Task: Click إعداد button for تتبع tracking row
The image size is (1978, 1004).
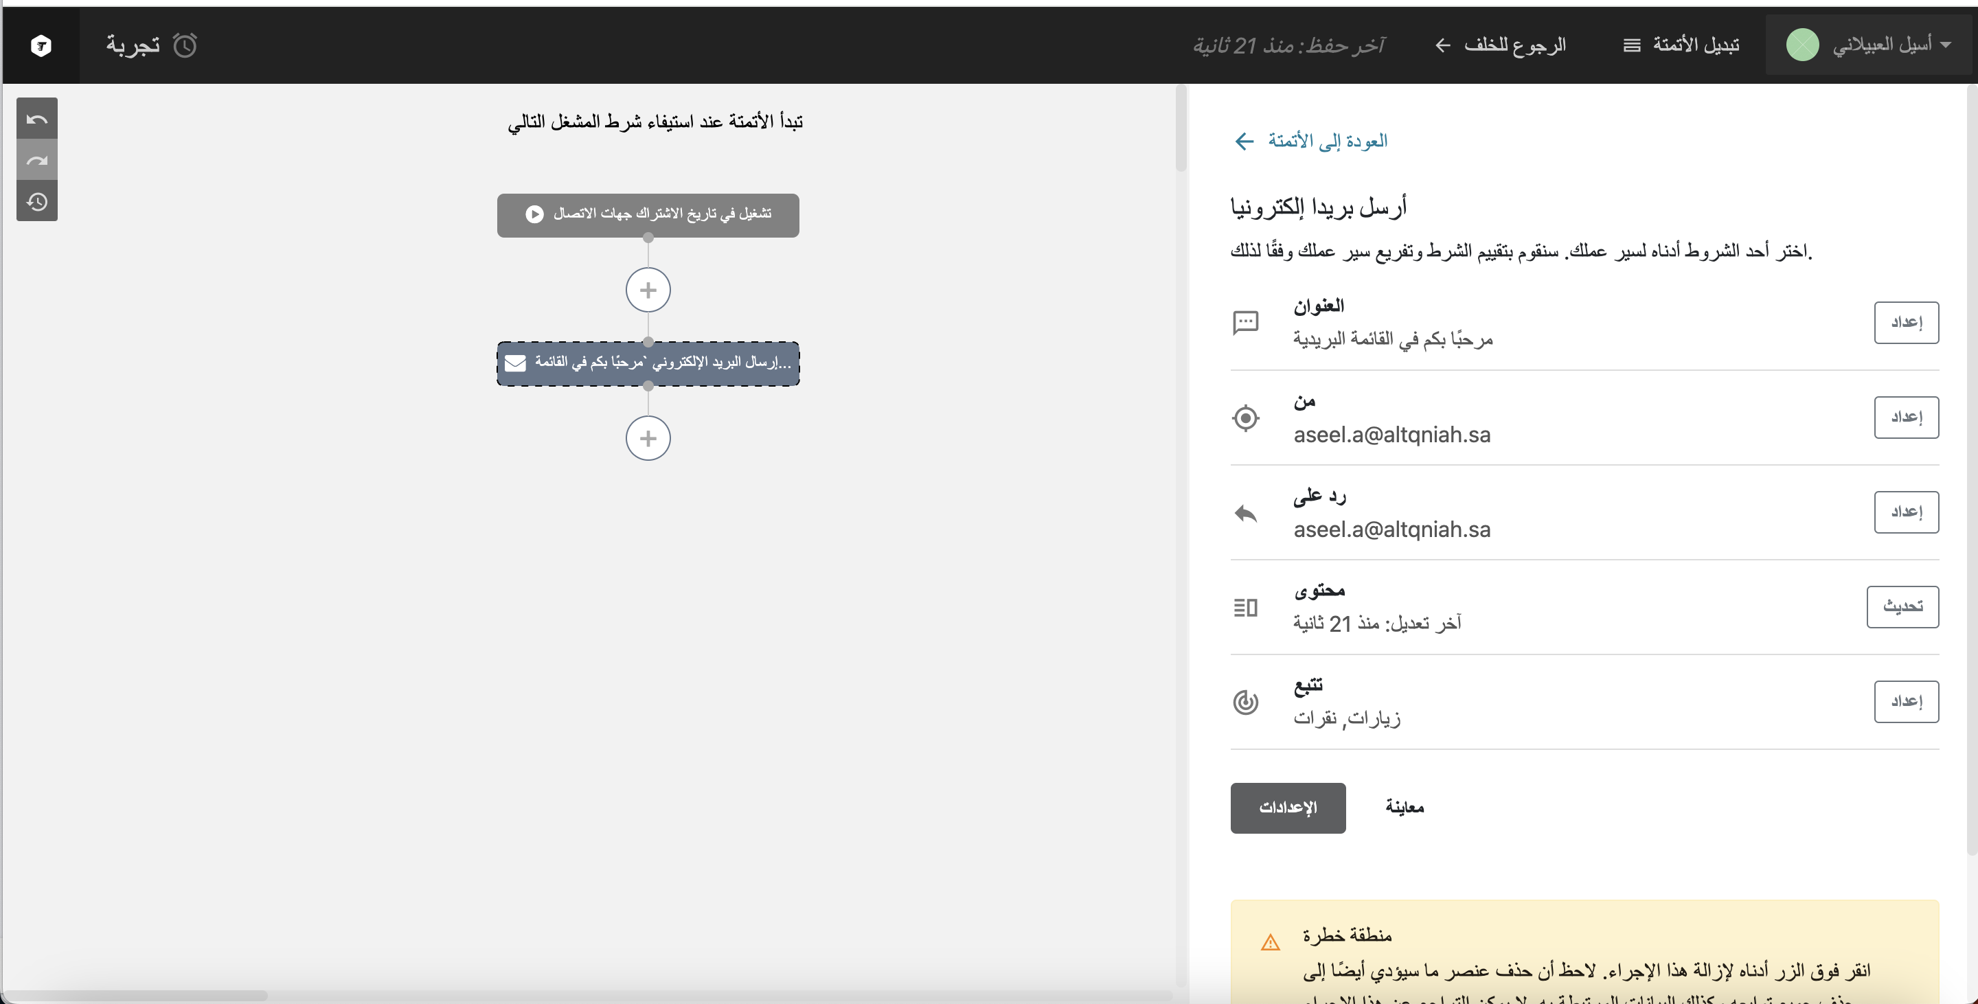Action: point(1905,700)
